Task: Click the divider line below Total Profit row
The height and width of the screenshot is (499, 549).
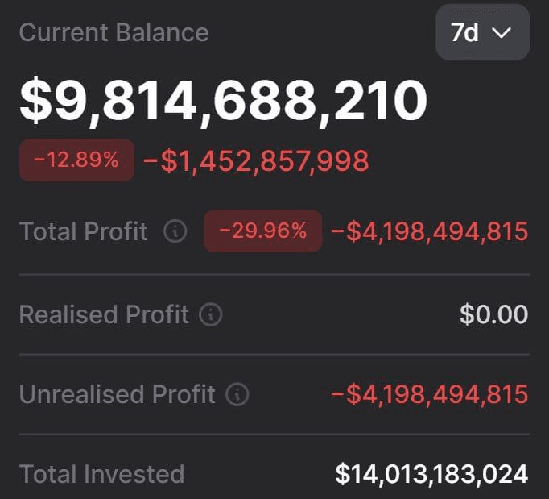Action: coord(274,274)
